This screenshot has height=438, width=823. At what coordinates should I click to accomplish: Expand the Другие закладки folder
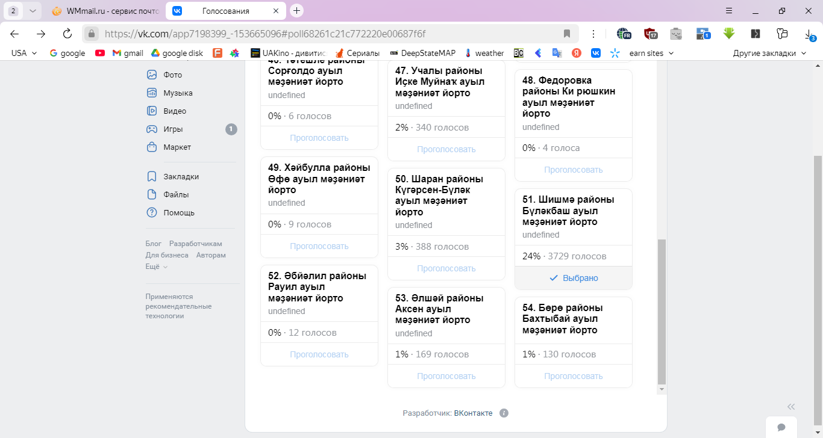[769, 53]
